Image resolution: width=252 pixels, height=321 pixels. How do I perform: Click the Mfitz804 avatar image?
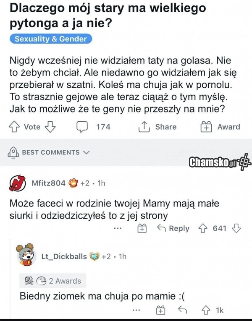(18, 183)
